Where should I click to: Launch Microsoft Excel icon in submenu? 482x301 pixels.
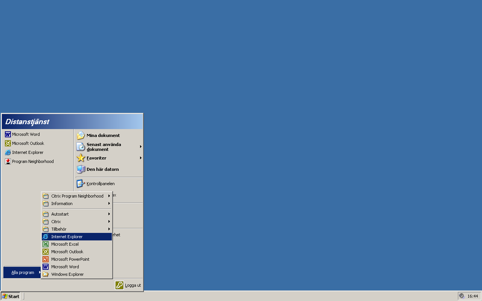pyautogui.click(x=46, y=244)
